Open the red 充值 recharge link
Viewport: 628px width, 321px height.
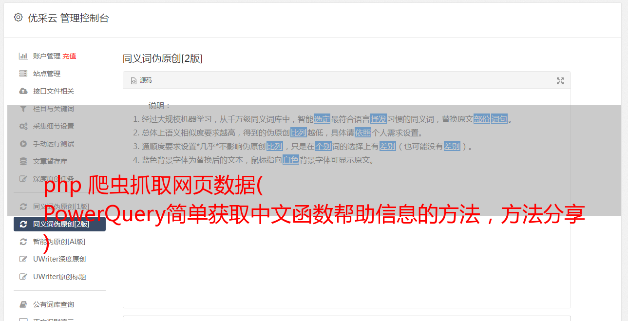click(x=69, y=56)
